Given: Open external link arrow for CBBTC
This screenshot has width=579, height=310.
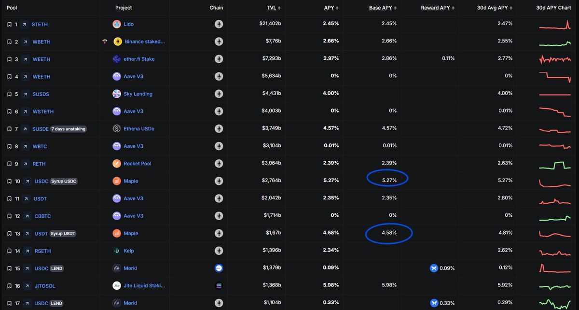Looking at the screenshot, I should [26, 216].
